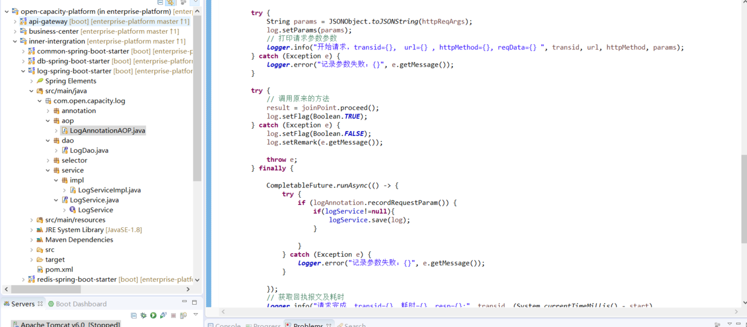Open the Problems tab
747x327 pixels.
[x=307, y=325]
